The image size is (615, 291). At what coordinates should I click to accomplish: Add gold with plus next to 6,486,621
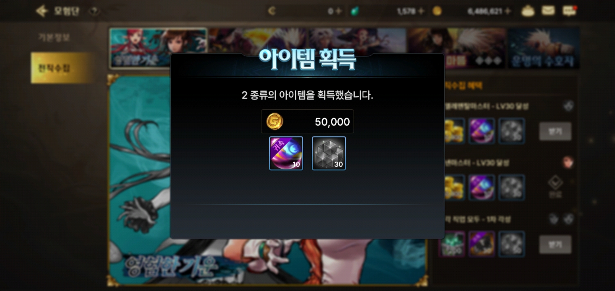(x=508, y=11)
